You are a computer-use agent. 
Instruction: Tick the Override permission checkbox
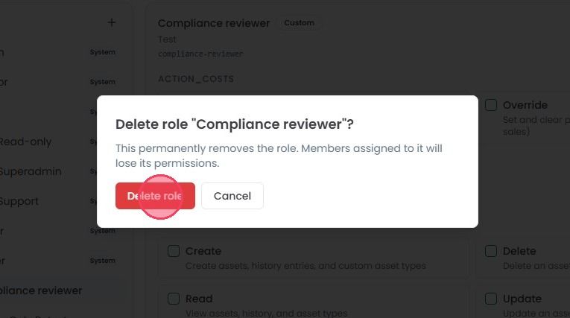pyautogui.click(x=491, y=105)
